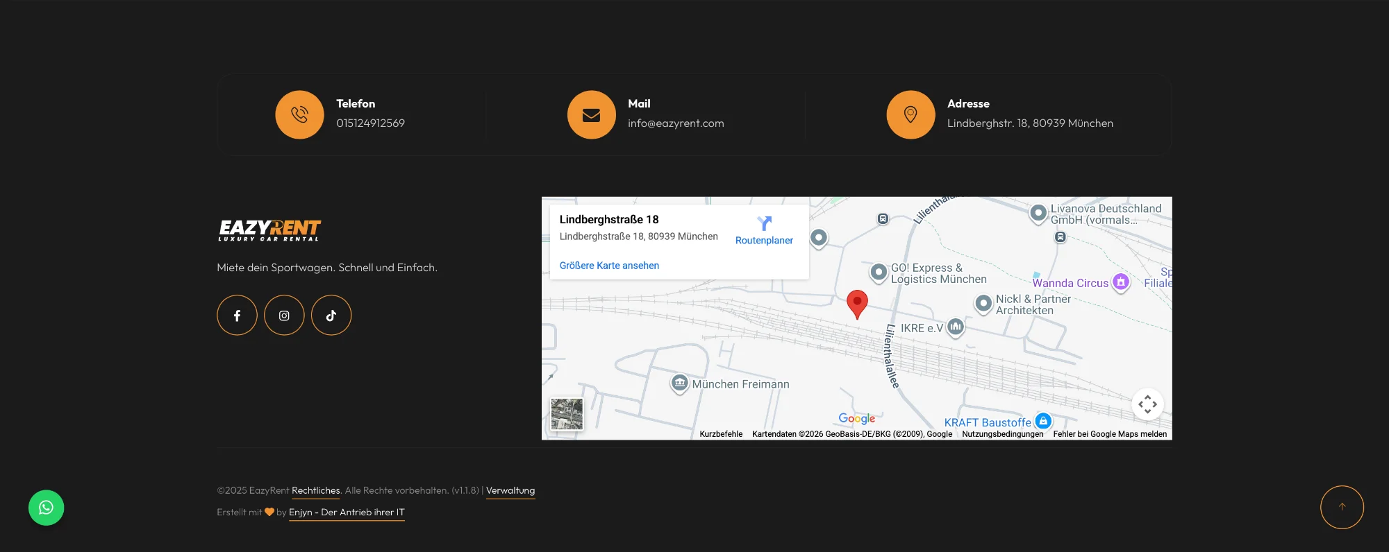This screenshot has width=1389, height=552.
Task: Open the Instagram social profile
Action: [284, 316]
